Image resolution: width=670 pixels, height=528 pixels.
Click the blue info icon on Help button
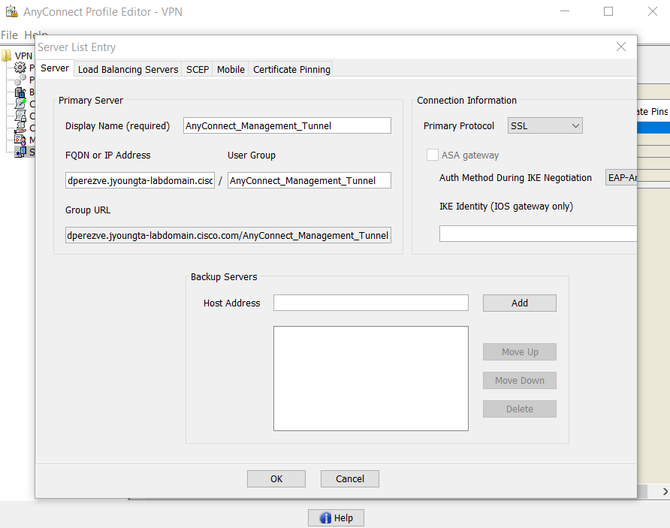325,517
